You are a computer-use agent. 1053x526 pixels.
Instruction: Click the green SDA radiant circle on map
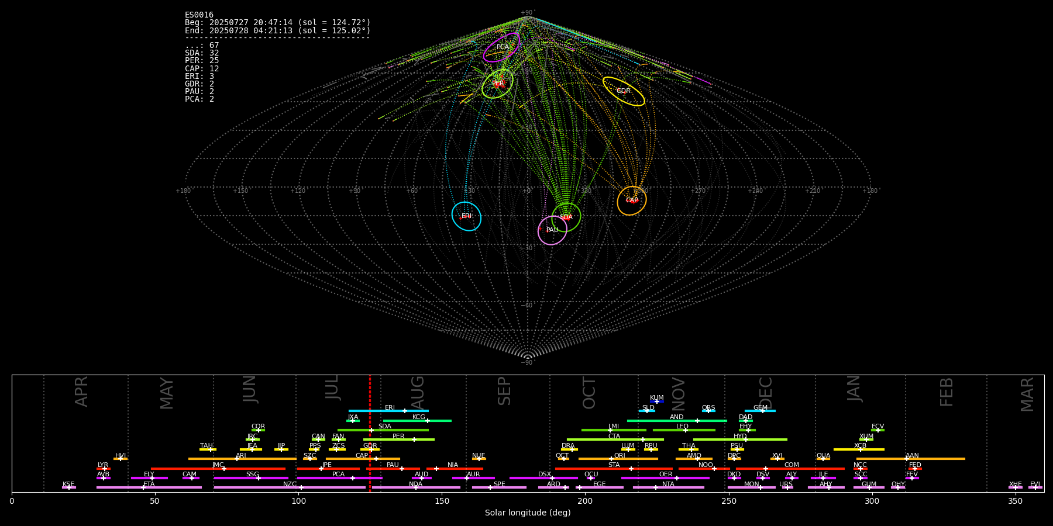(566, 217)
